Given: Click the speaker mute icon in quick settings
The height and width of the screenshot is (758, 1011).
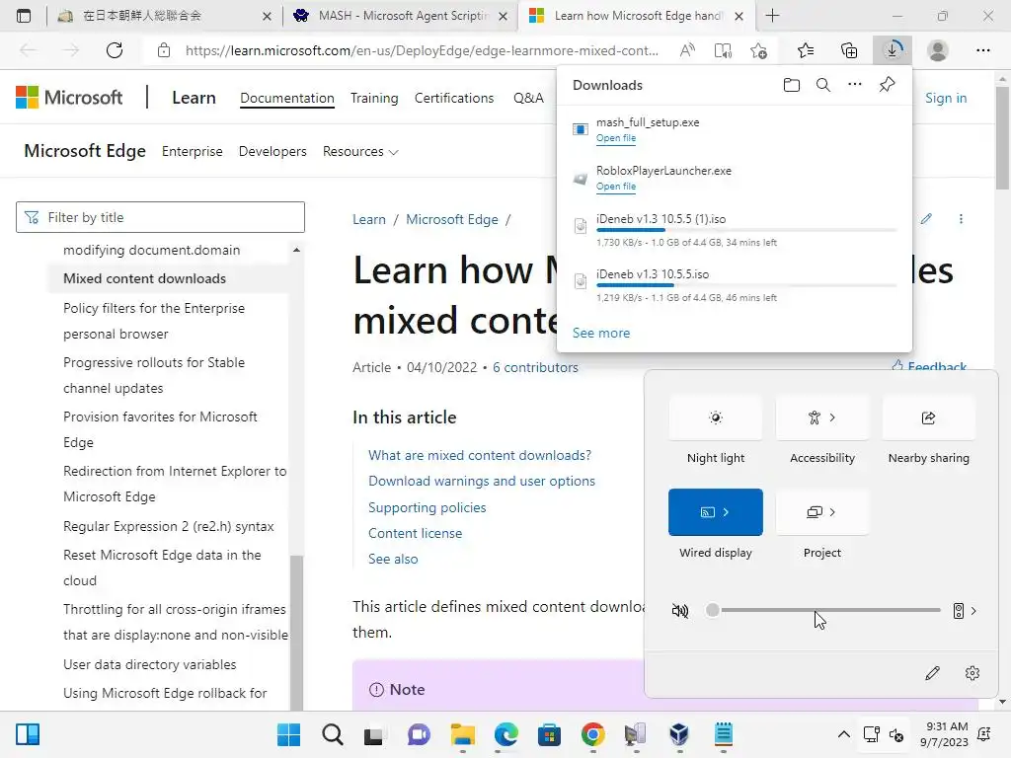Looking at the screenshot, I should tap(680, 610).
